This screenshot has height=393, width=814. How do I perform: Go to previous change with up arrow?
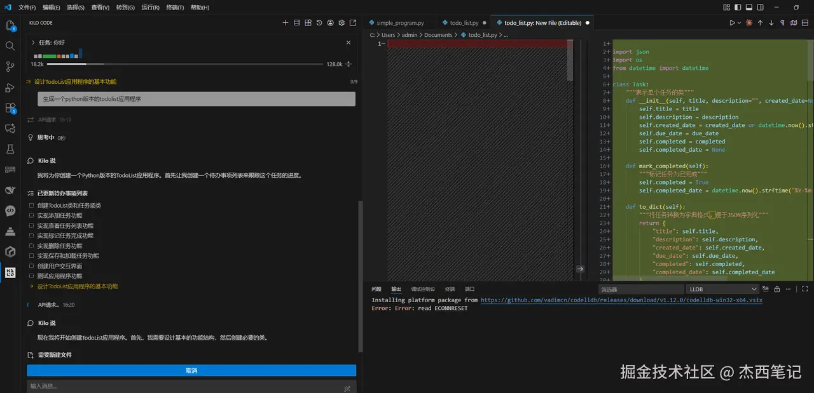pyautogui.click(x=760, y=23)
